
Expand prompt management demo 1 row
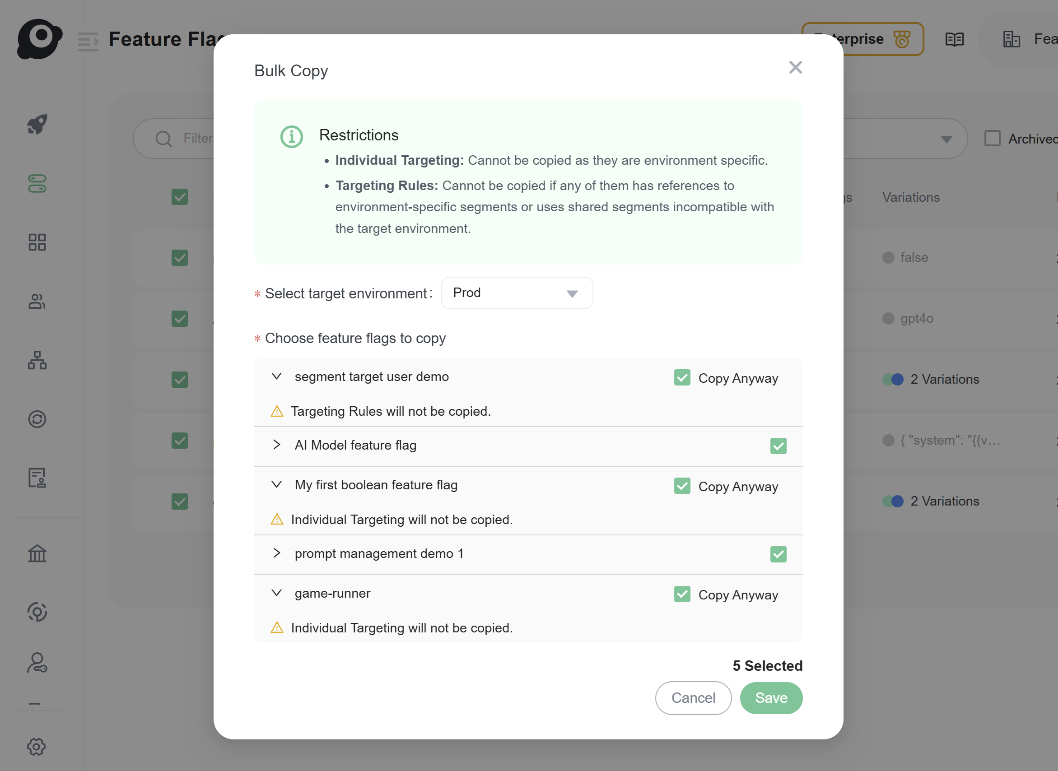pyautogui.click(x=276, y=553)
